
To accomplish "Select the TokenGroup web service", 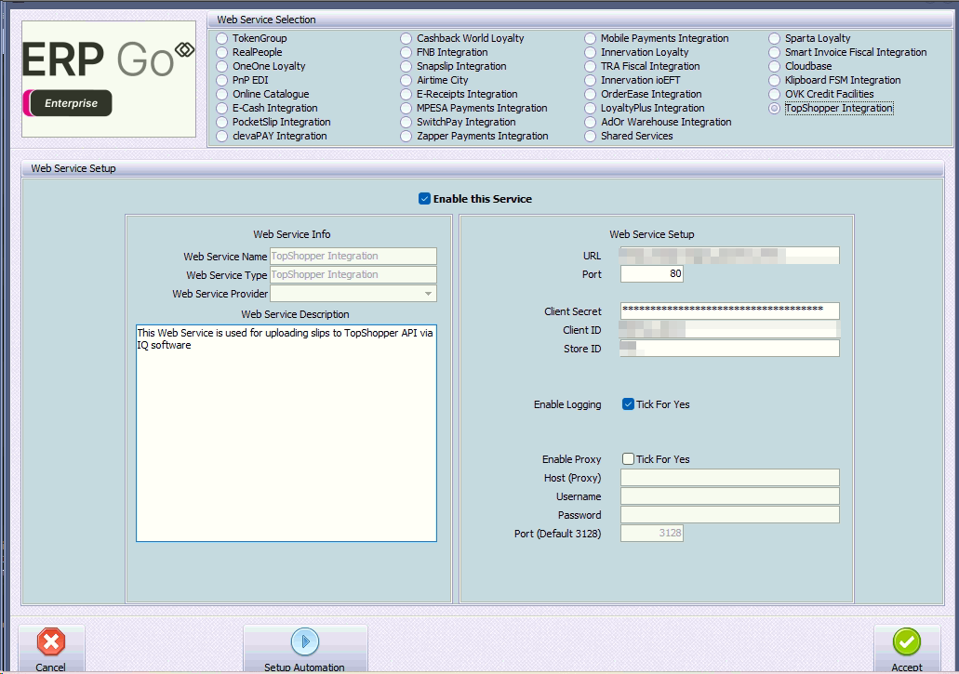I will coord(222,39).
